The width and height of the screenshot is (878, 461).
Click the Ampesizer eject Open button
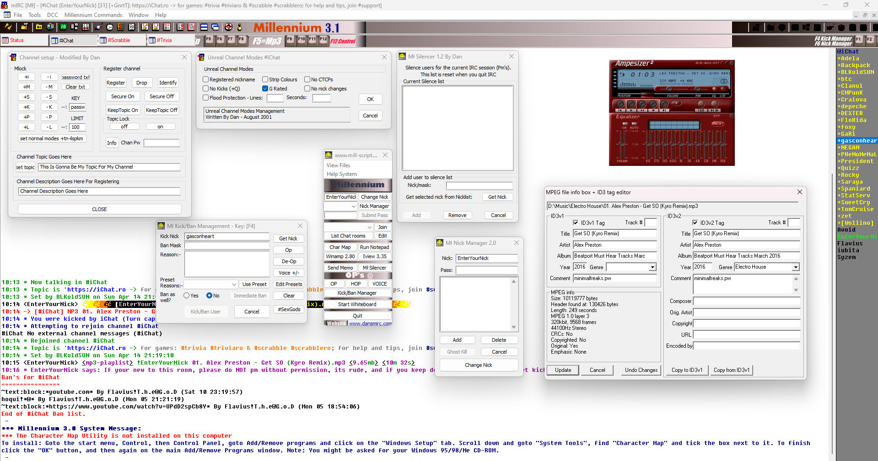676,103
